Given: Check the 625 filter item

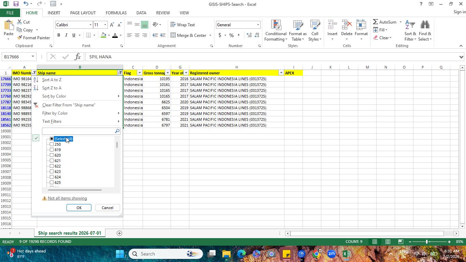Looking at the screenshot, I should pyautogui.click(x=52, y=183).
